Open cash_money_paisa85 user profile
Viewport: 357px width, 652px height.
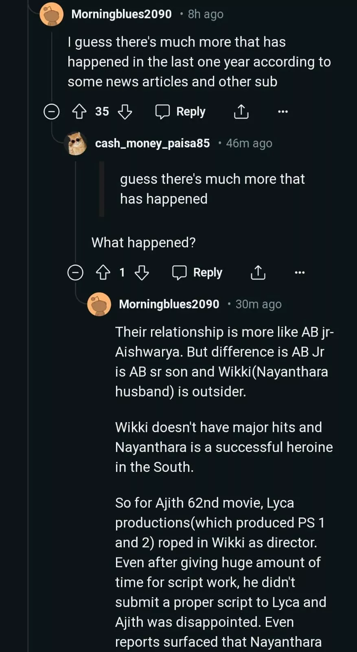pos(152,143)
